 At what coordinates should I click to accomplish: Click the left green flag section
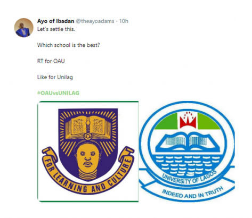pyautogui.click(x=167, y=122)
